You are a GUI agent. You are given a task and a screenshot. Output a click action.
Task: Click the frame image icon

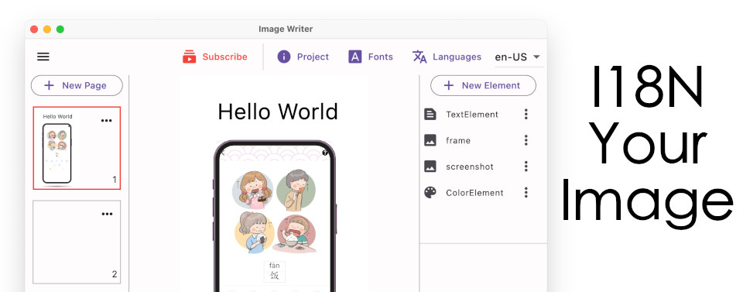point(430,140)
